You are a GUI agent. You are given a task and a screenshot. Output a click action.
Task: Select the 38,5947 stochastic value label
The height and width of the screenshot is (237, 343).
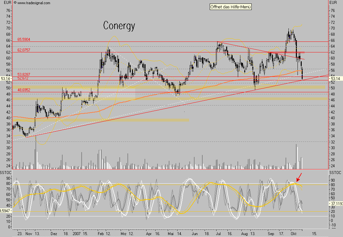pyautogui.click(x=6, y=211)
